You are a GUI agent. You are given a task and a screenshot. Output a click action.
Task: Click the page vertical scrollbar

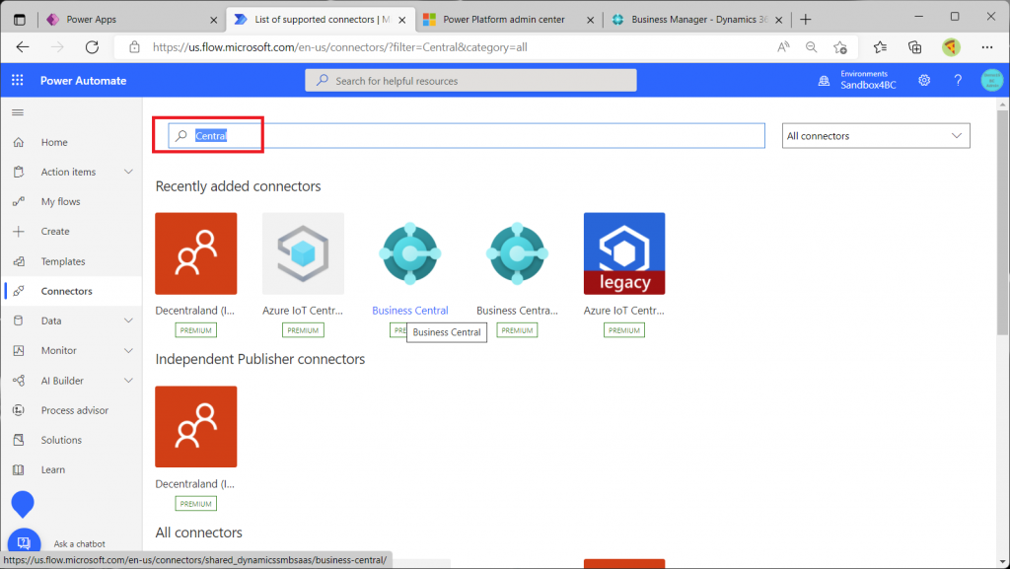[1002, 222]
